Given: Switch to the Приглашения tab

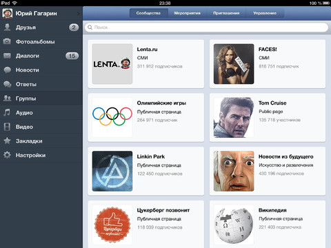Looking at the screenshot, I should pyautogui.click(x=226, y=13).
